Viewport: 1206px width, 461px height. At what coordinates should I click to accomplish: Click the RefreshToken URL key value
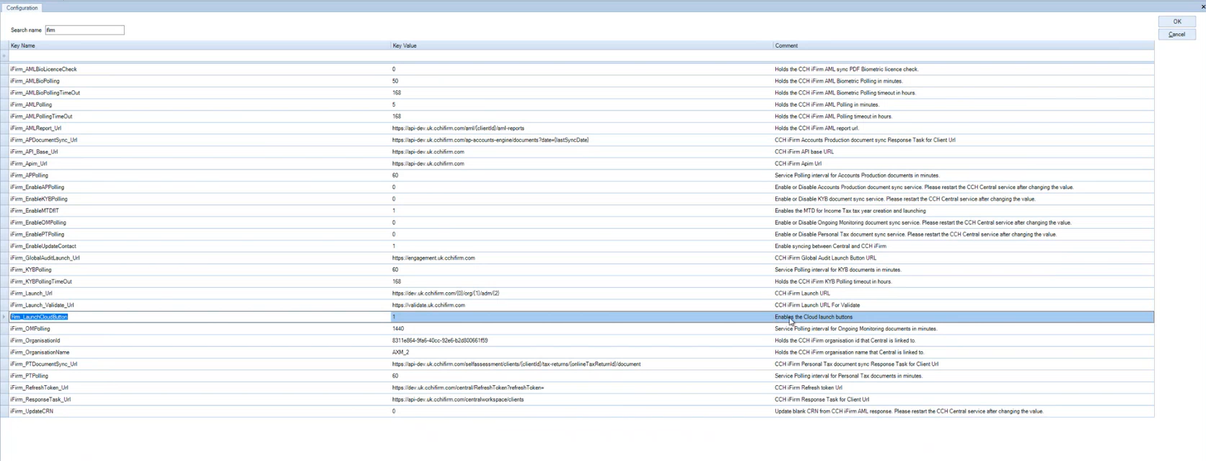[468, 387]
